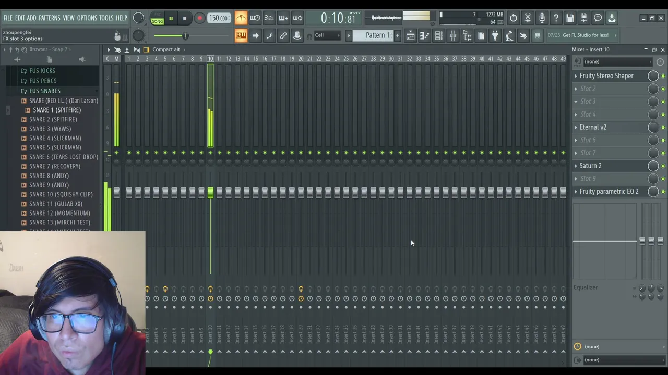Click the 150.000 tempo field
The height and width of the screenshot is (375, 668).
click(x=218, y=18)
